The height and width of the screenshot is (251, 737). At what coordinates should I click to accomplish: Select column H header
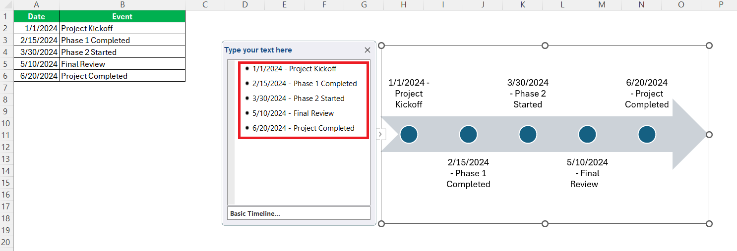click(x=403, y=4)
